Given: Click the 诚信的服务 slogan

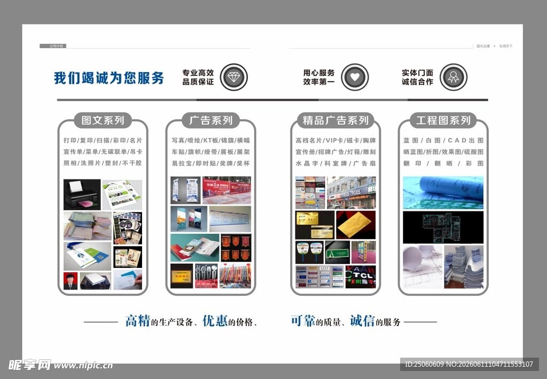Looking at the screenshot, I should click(375, 321).
